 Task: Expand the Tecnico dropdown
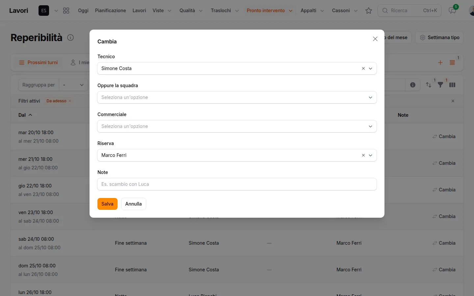tap(371, 68)
